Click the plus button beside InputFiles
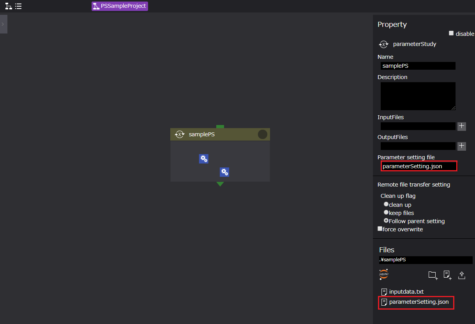Image resolution: width=475 pixels, height=324 pixels. 461,126
